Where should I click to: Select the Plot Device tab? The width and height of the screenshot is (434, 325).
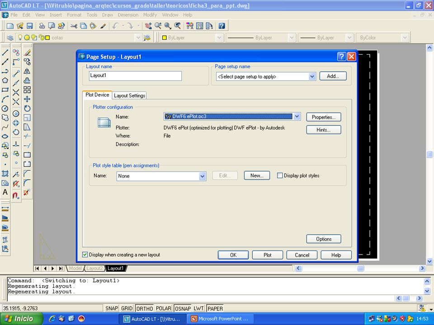97,95
